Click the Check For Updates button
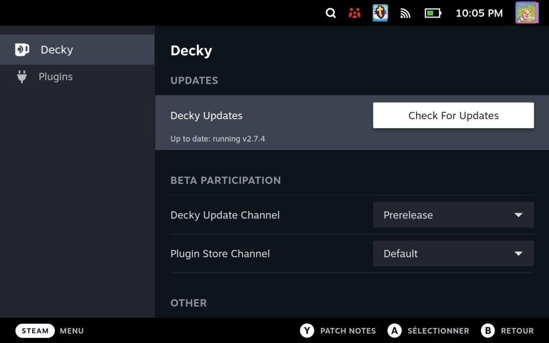549x343 pixels. [x=453, y=115]
